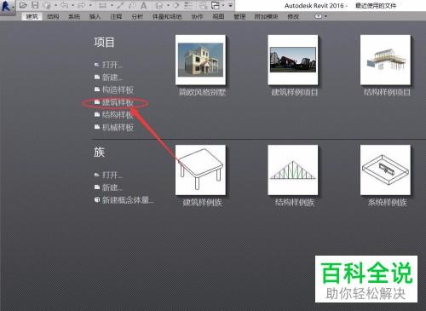This screenshot has width=426, height=311.
Task: Click the Switch Windows icon
Action: 215,5
